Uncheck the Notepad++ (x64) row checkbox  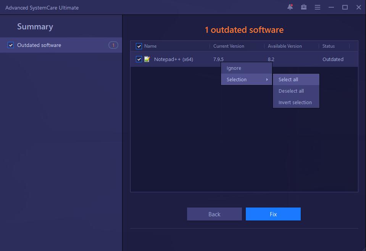click(x=139, y=59)
